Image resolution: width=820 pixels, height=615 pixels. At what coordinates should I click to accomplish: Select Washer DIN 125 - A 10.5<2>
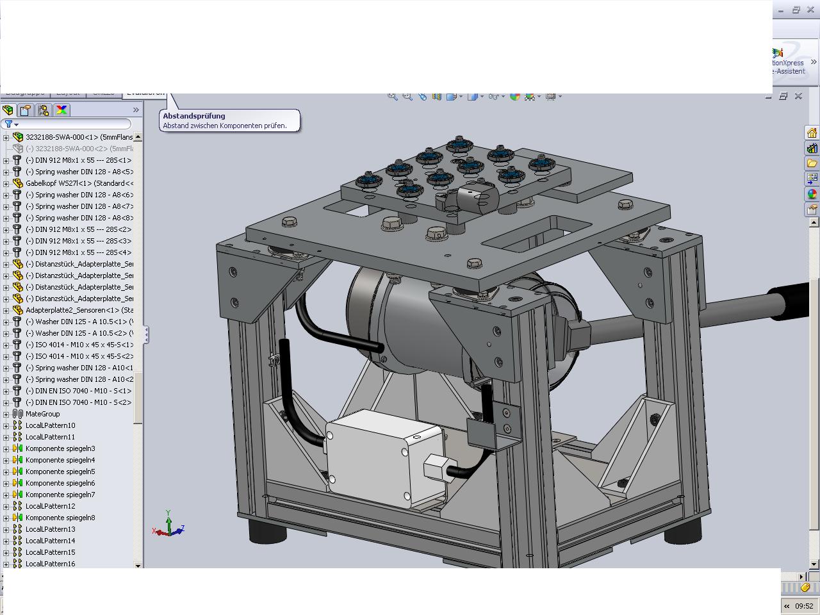tap(79, 333)
